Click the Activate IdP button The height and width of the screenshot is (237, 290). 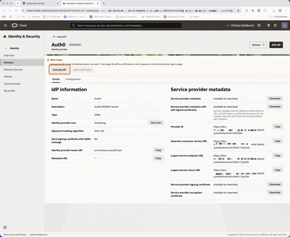59,70
